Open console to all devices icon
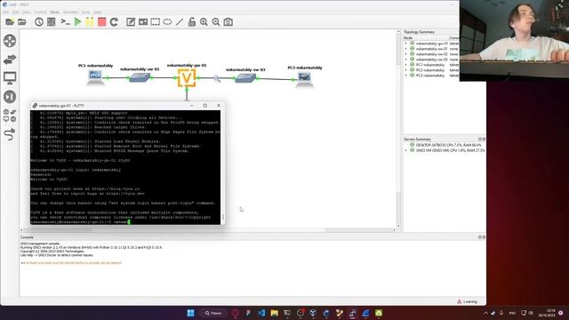 (x=65, y=22)
